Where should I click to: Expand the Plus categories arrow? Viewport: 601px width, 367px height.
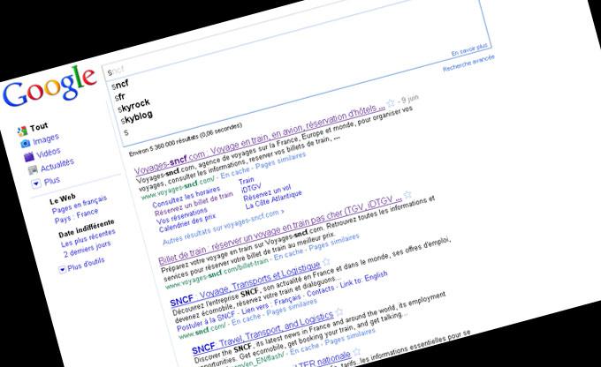click(x=36, y=184)
